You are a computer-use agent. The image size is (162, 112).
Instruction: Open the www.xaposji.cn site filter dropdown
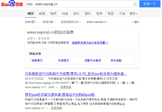pos(97,22)
